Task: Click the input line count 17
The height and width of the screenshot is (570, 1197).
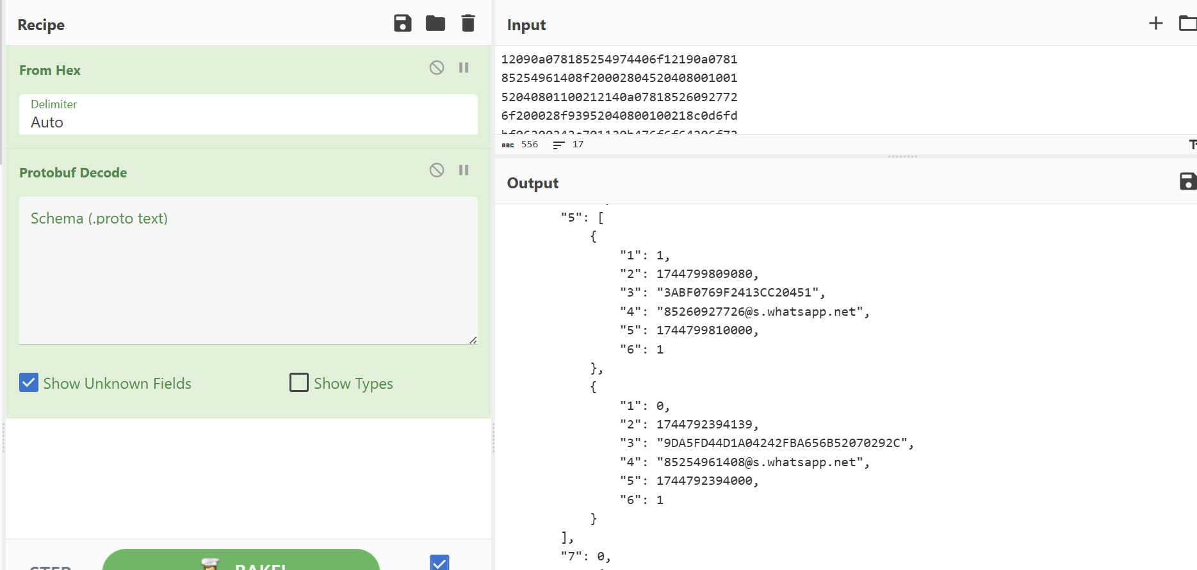Action: (x=578, y=145)
